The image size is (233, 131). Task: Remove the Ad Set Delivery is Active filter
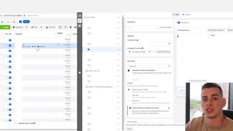[24, 16]
